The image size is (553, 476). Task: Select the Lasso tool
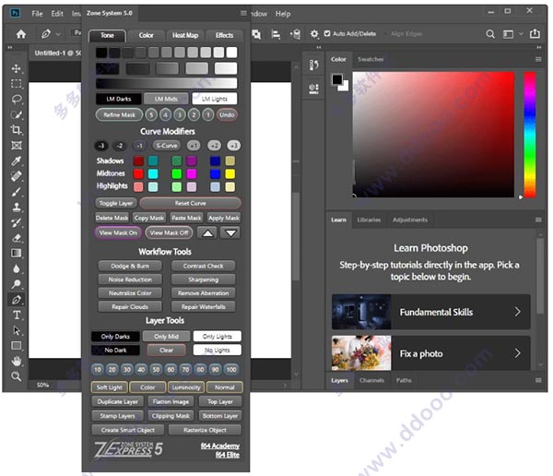[x=17, y=100]
